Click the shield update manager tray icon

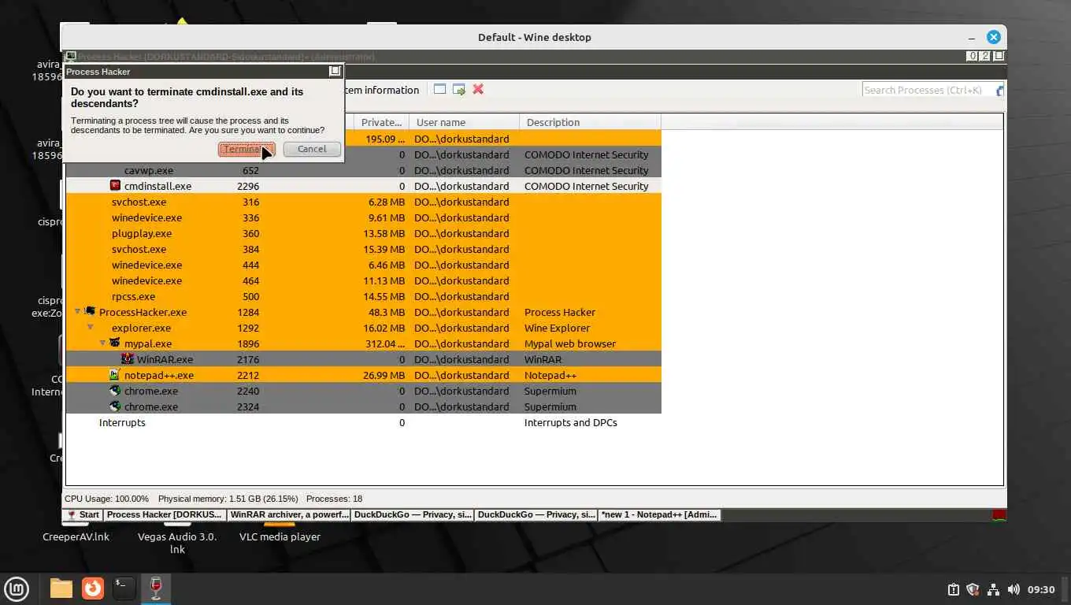[973, 589]
